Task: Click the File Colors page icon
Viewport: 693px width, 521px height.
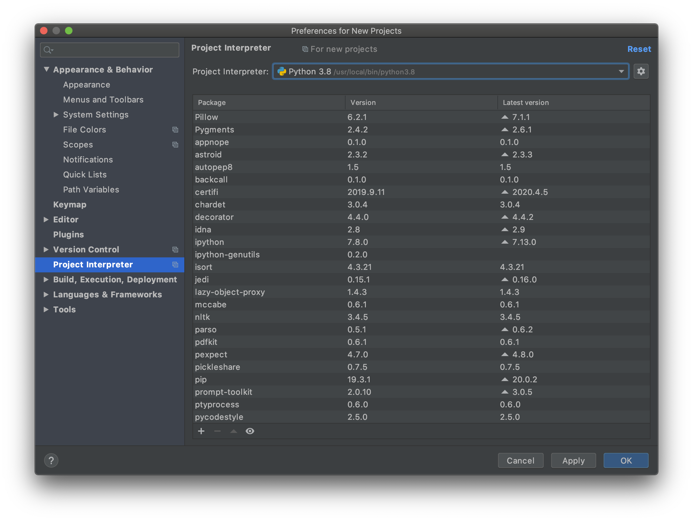Action: pyautogui.click(x=175, y=130)
